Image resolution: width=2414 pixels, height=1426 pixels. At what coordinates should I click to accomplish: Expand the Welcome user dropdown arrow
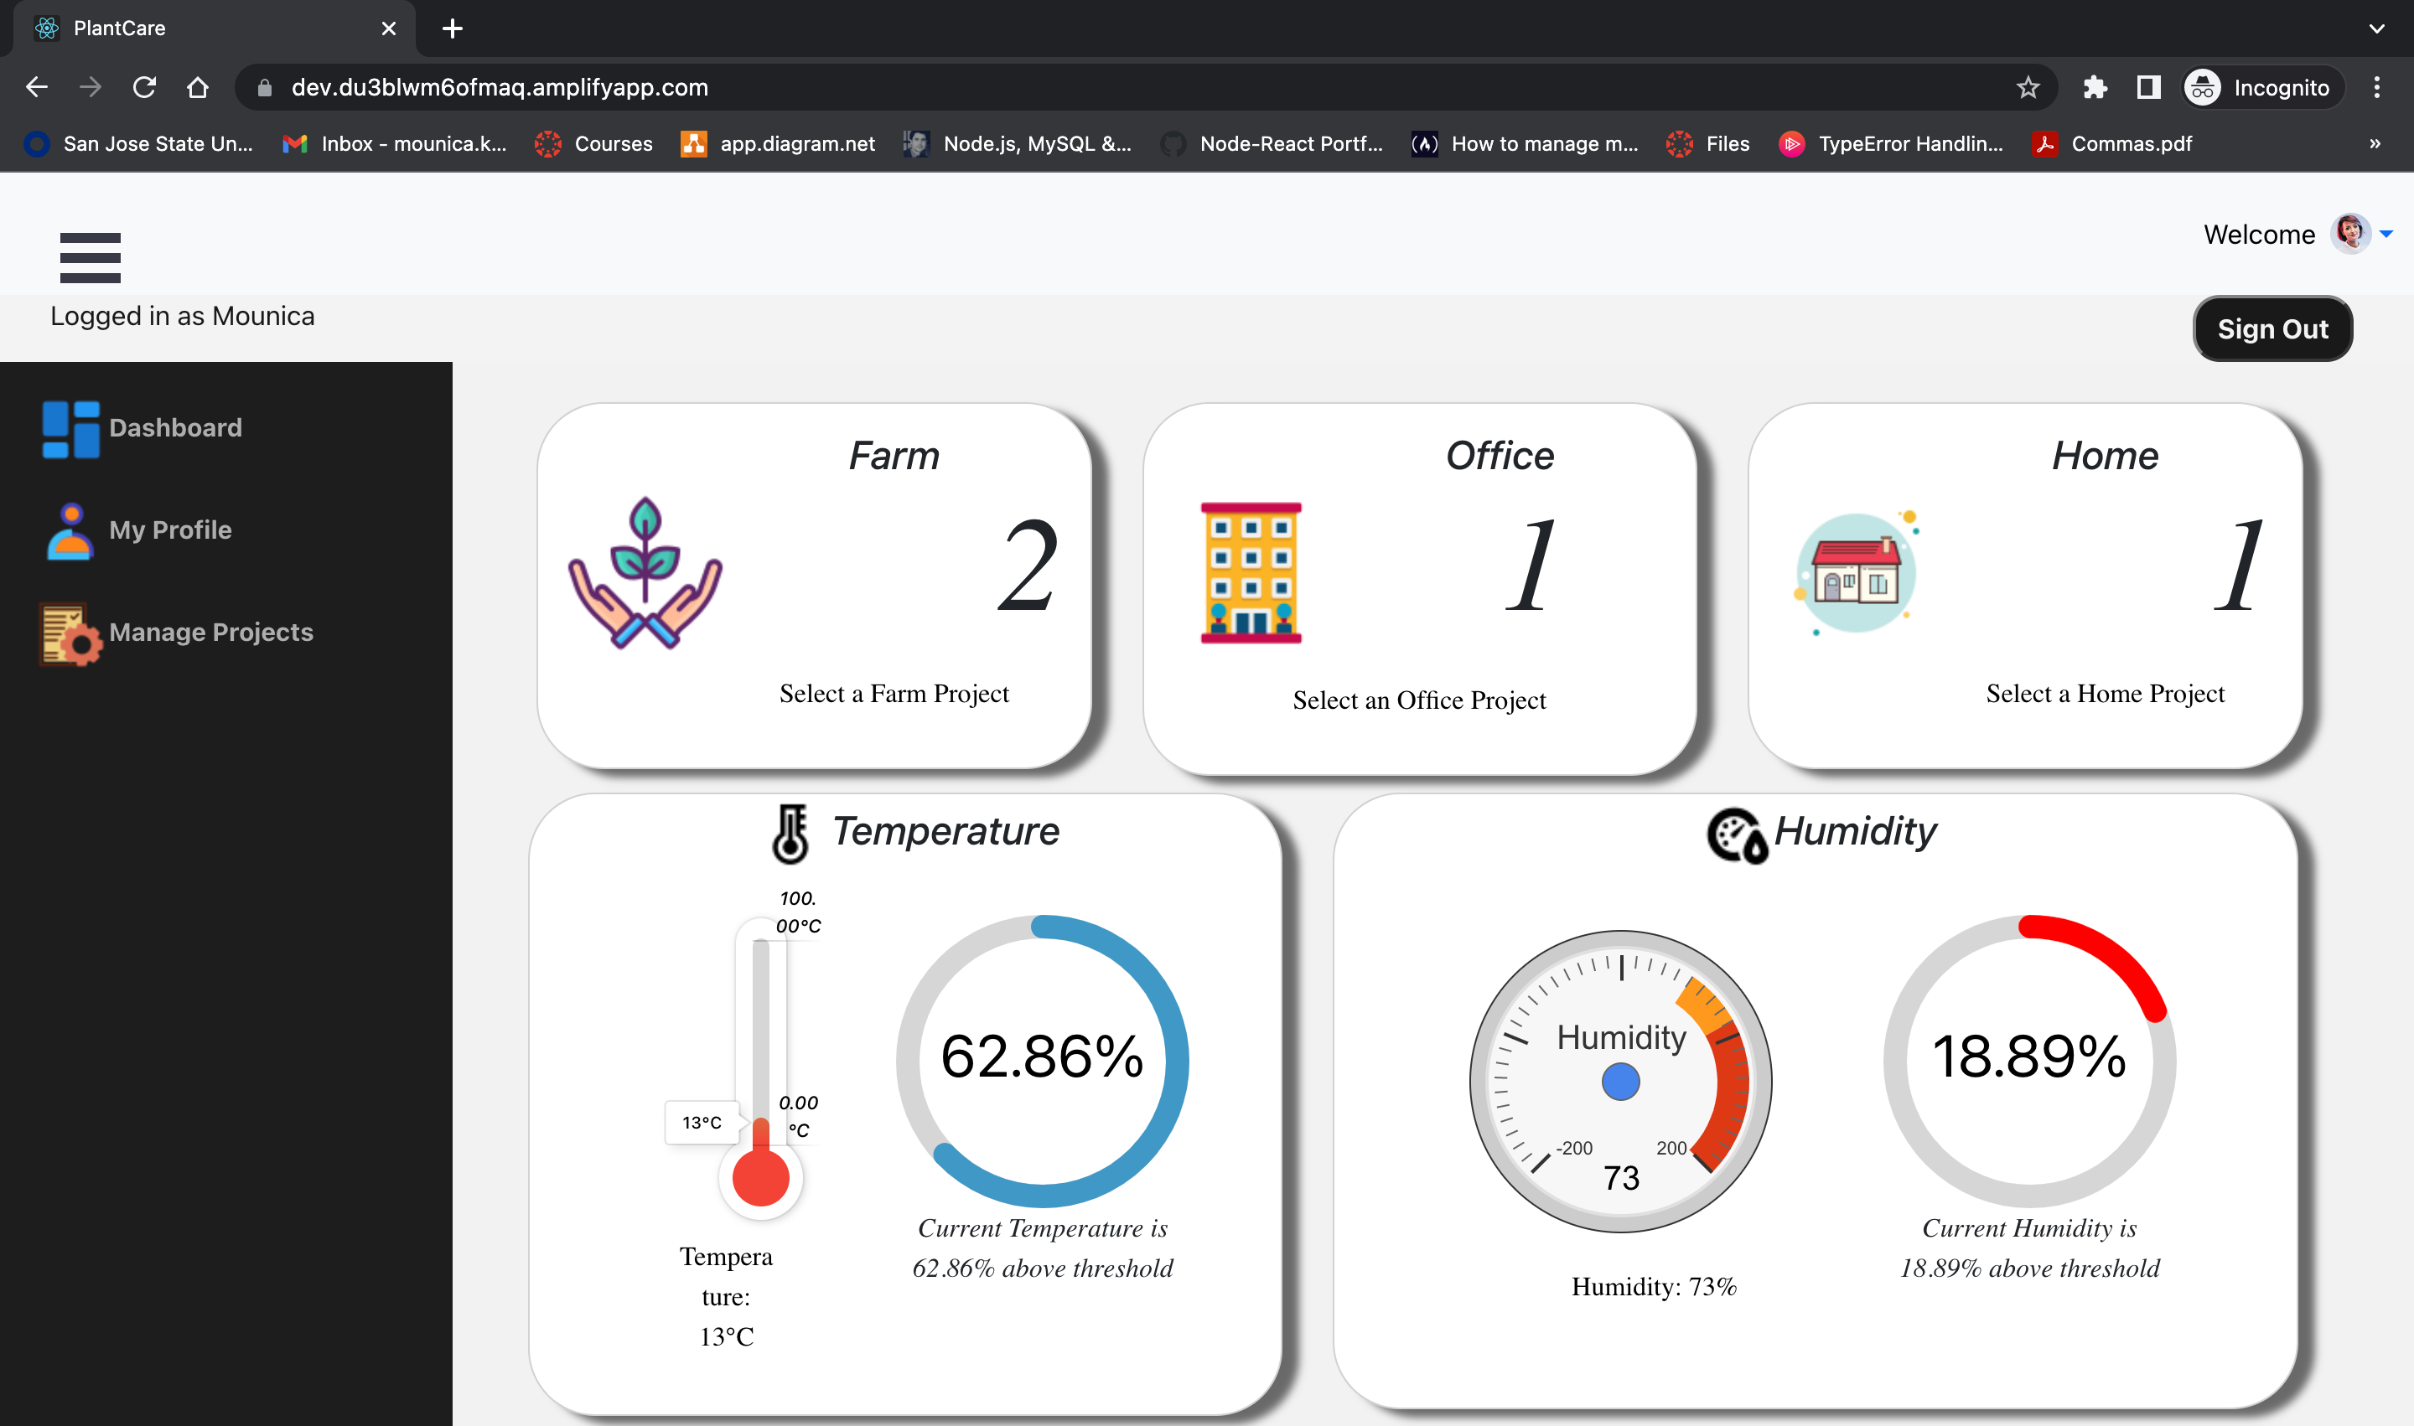(2386, 234)
